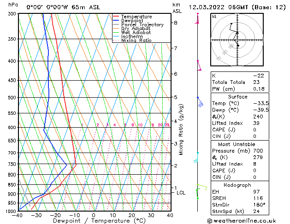
Task: Click the vertical 'Mixing Ratio (g/kg)' axis title
Action: 181,130
